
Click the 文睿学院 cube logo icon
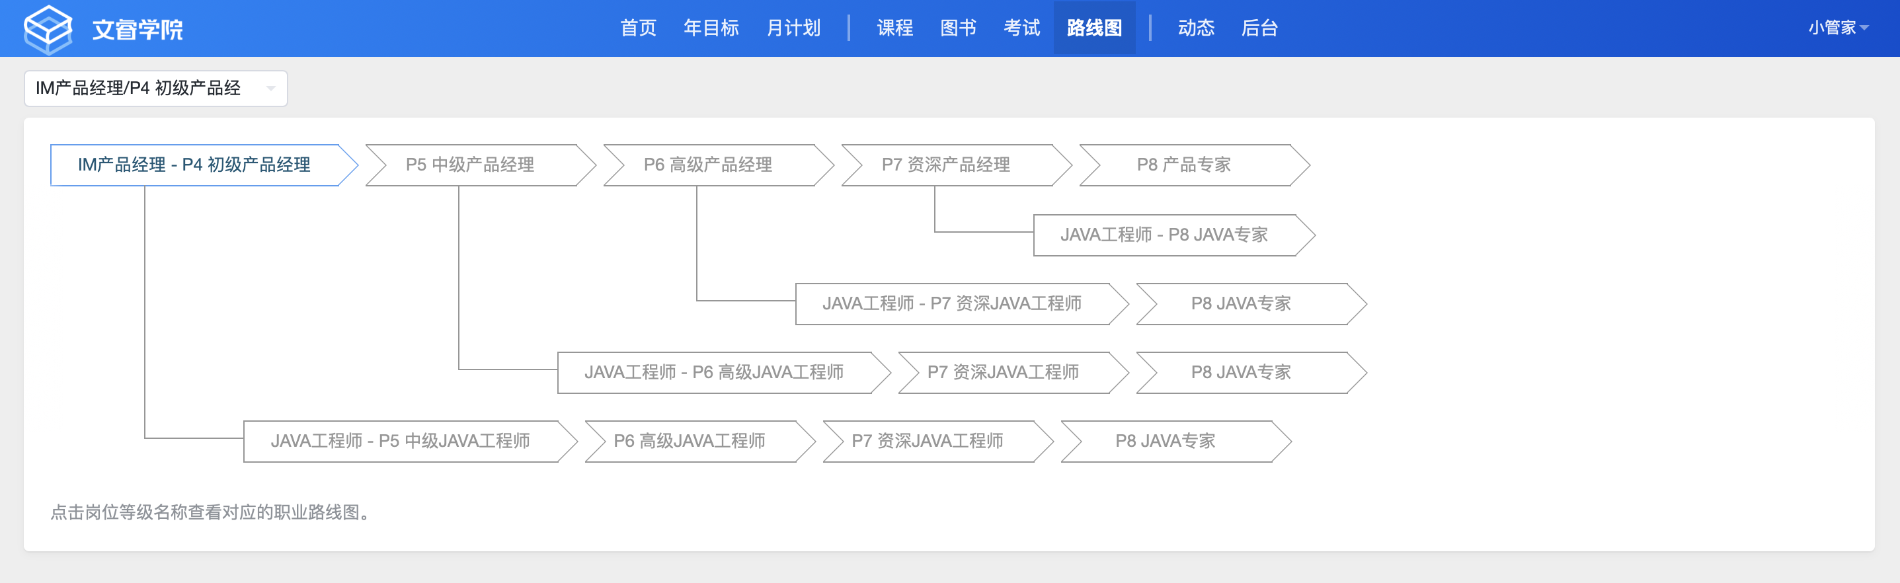[x=48, y=28]
